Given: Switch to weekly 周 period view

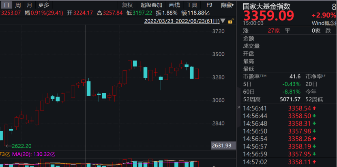Looking at the screenshot, I should click(17, 5).
